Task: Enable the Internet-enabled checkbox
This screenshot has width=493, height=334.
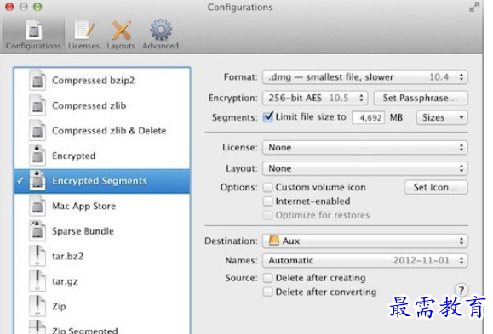Action: [x=267, y=201]
